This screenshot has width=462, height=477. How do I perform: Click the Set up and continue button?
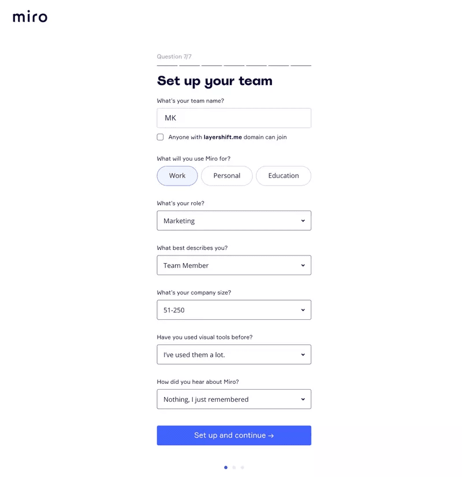(234, 435)
